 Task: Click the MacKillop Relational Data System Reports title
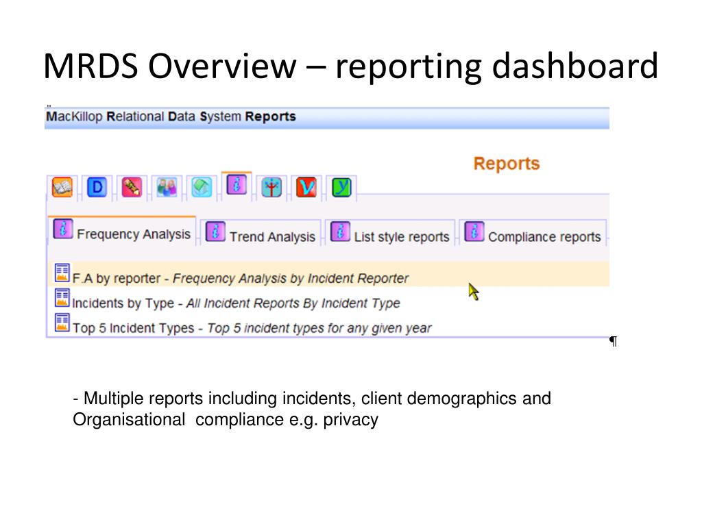click(171, 116)
